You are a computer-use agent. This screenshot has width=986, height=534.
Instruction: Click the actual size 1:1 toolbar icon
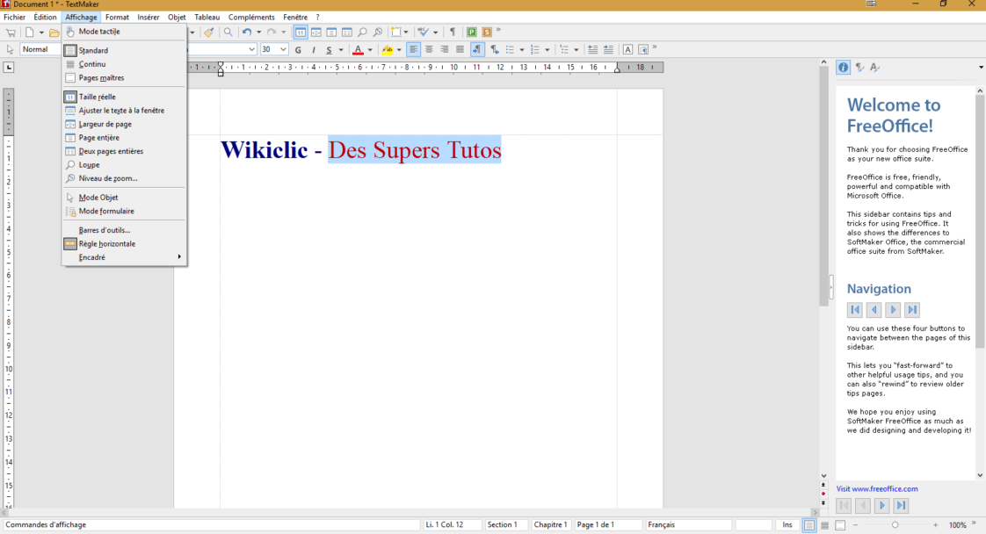tap(301, 32)
